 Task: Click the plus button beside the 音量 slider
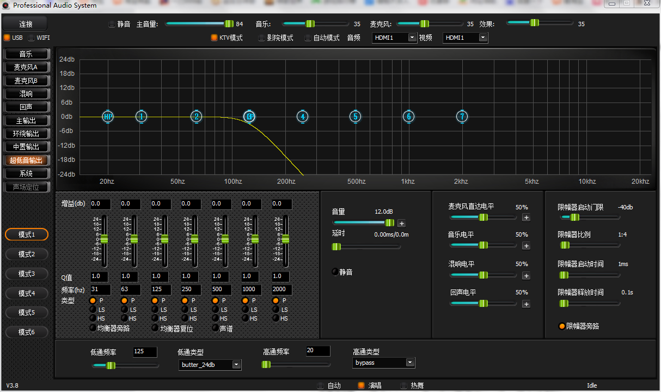402,223
